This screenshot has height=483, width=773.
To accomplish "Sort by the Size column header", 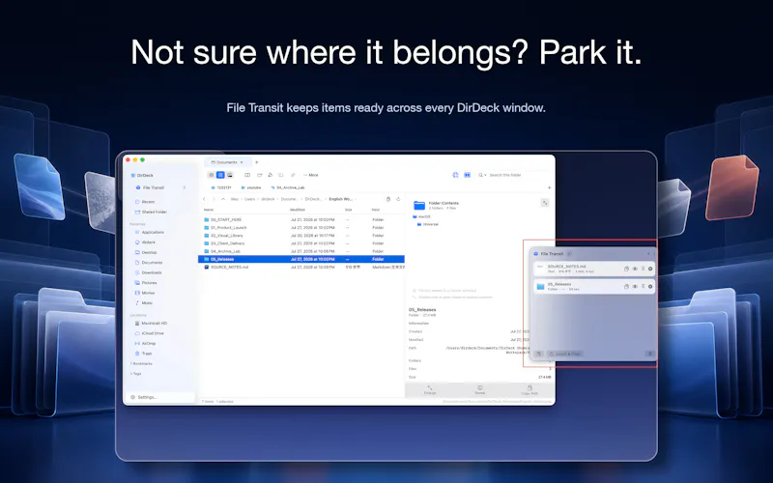I will [x=348, y=210].
